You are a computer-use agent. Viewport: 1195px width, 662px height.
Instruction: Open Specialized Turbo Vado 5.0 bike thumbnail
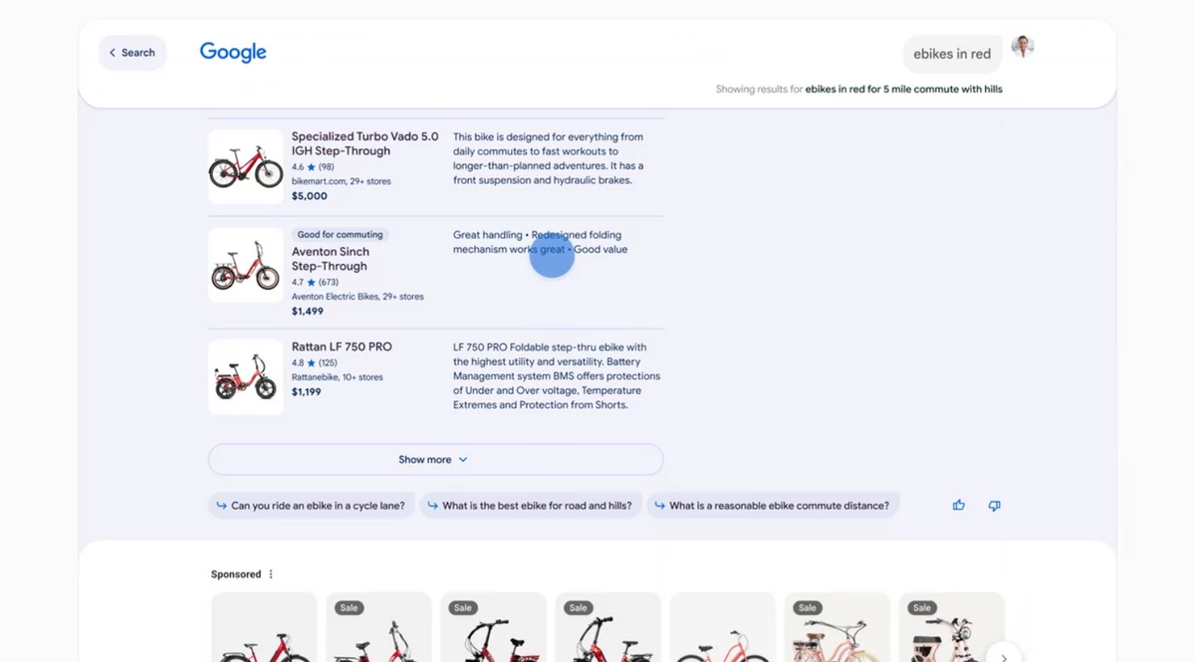click(x=246, y=167)
